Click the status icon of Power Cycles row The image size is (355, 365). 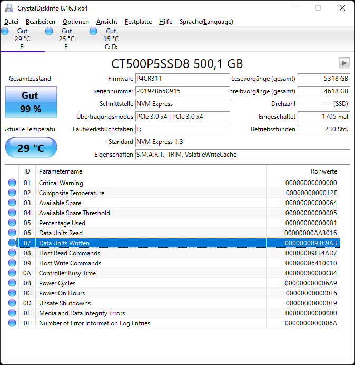click(12, 283)
